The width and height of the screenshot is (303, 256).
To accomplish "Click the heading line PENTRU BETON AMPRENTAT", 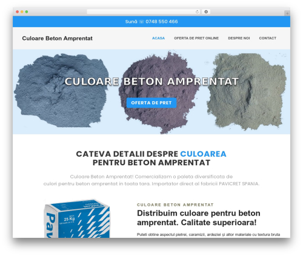I will coord(151,163).
